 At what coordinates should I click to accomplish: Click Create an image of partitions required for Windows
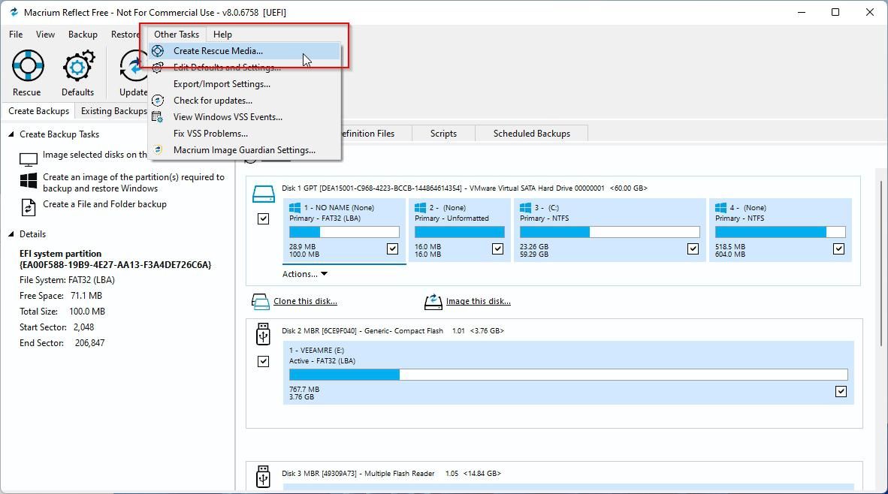tap(134, 182)
